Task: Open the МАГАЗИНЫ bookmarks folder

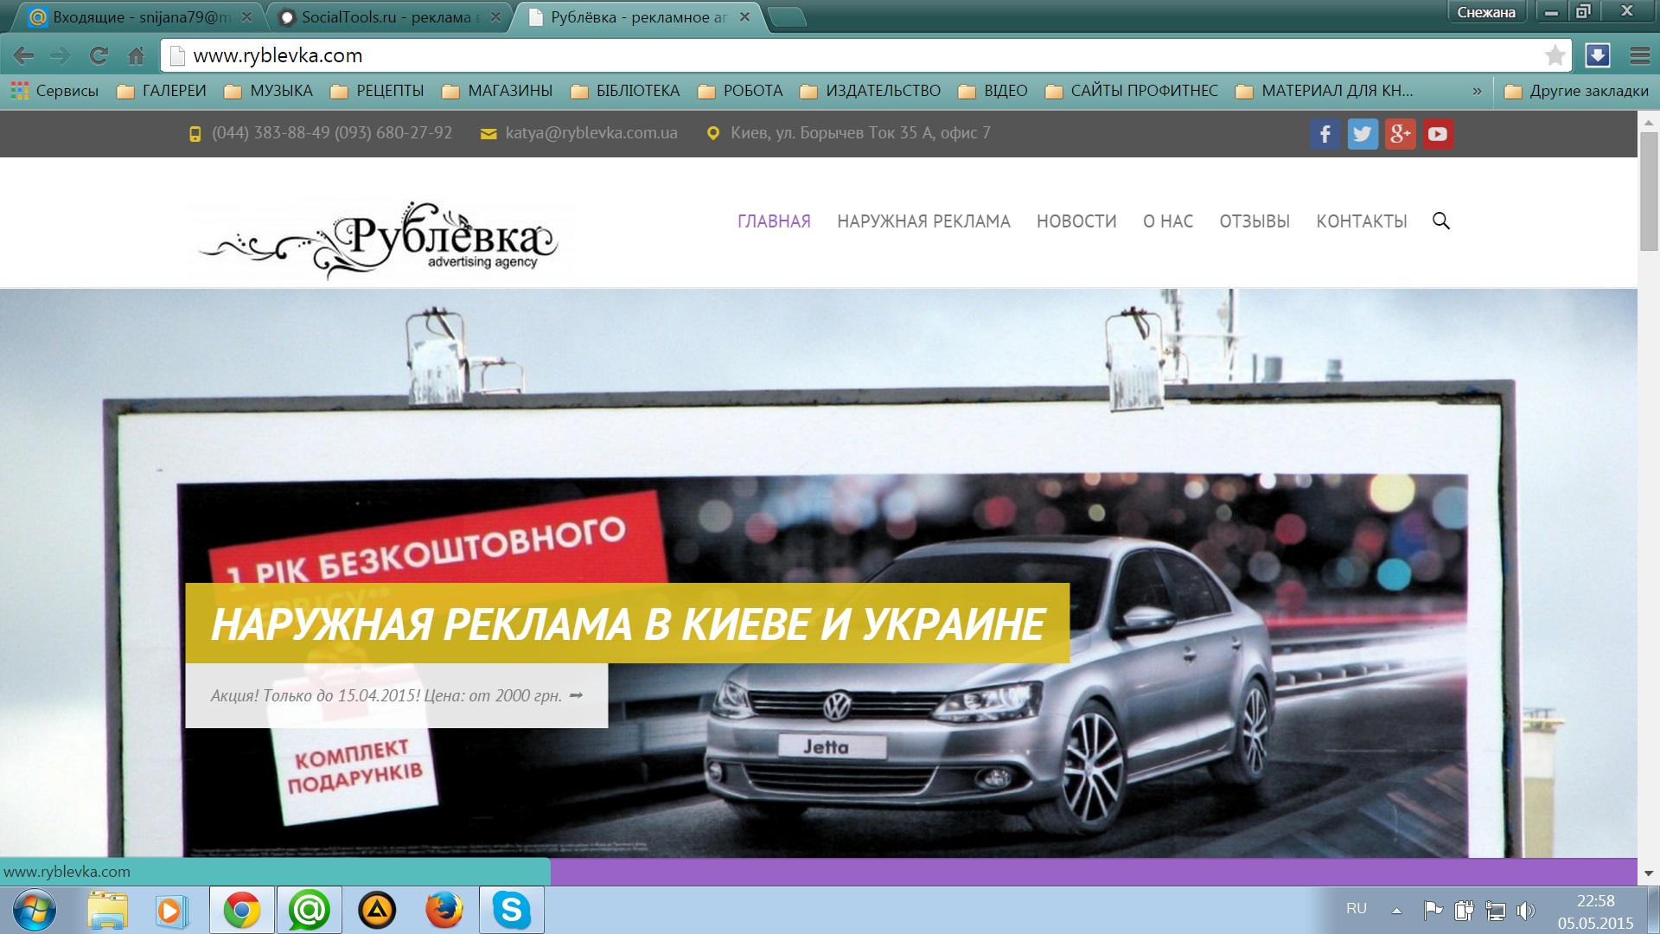Action: click(x=497, y=91)
